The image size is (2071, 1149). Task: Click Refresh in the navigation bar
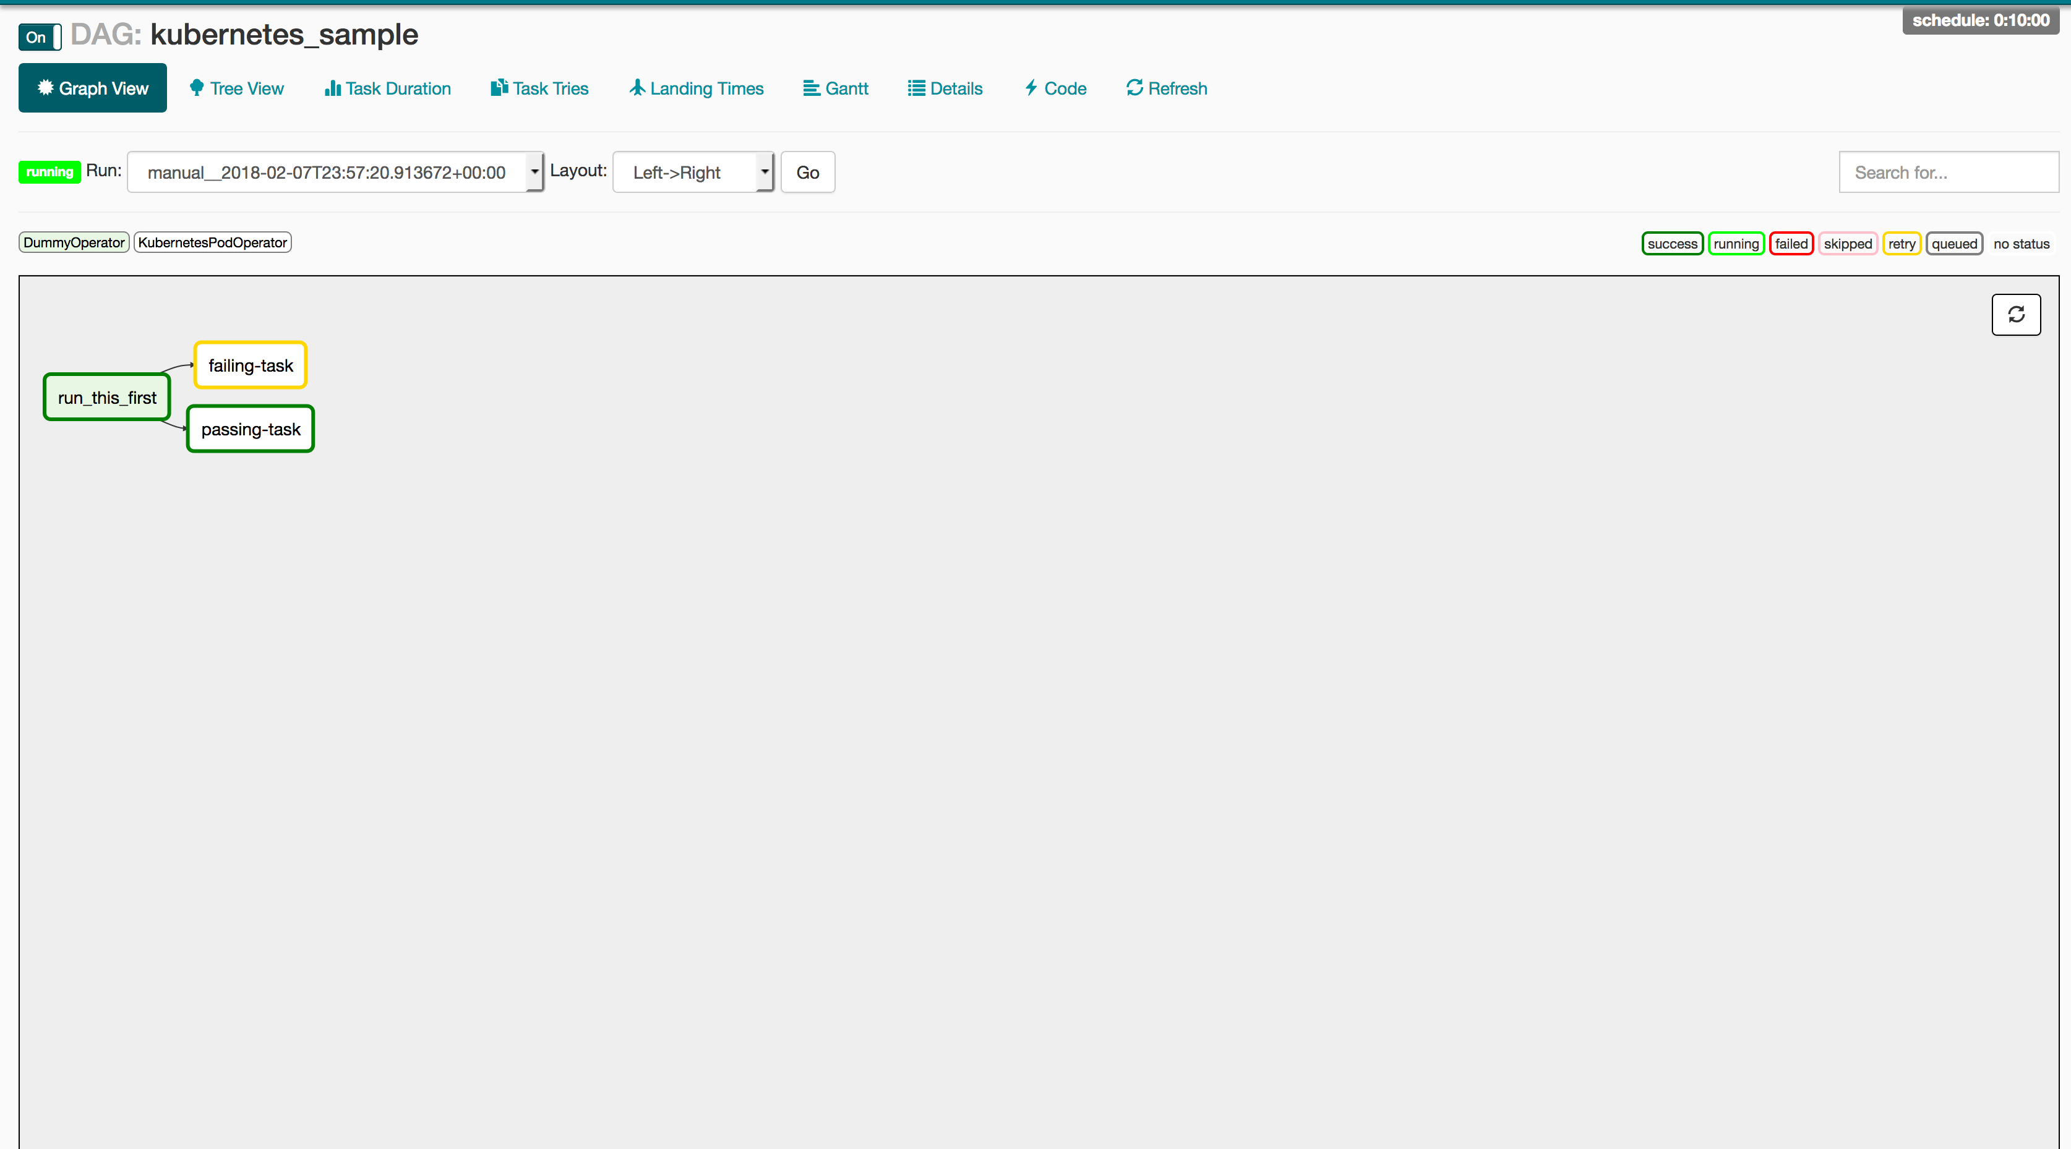point(1167,88)
